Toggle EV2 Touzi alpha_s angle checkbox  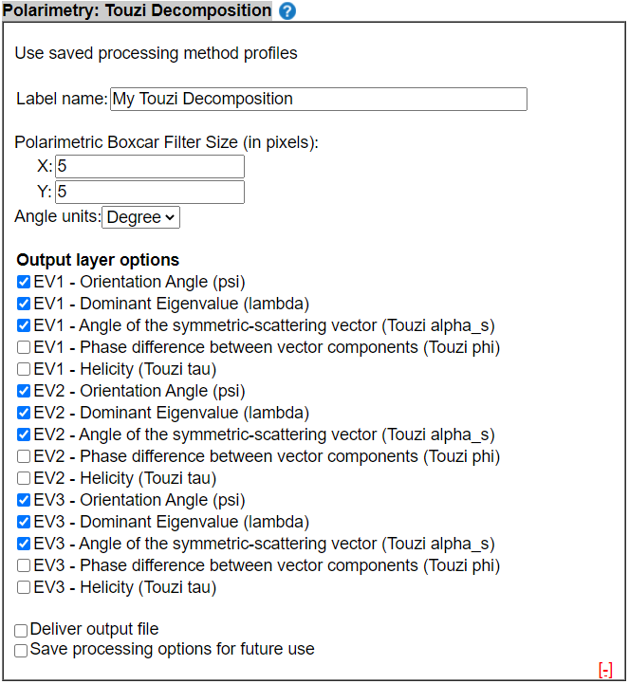coord(24,434)
